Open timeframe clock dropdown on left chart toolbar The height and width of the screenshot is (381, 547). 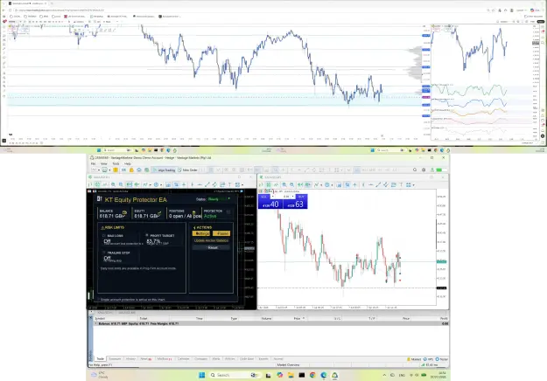tap(161, 184)
